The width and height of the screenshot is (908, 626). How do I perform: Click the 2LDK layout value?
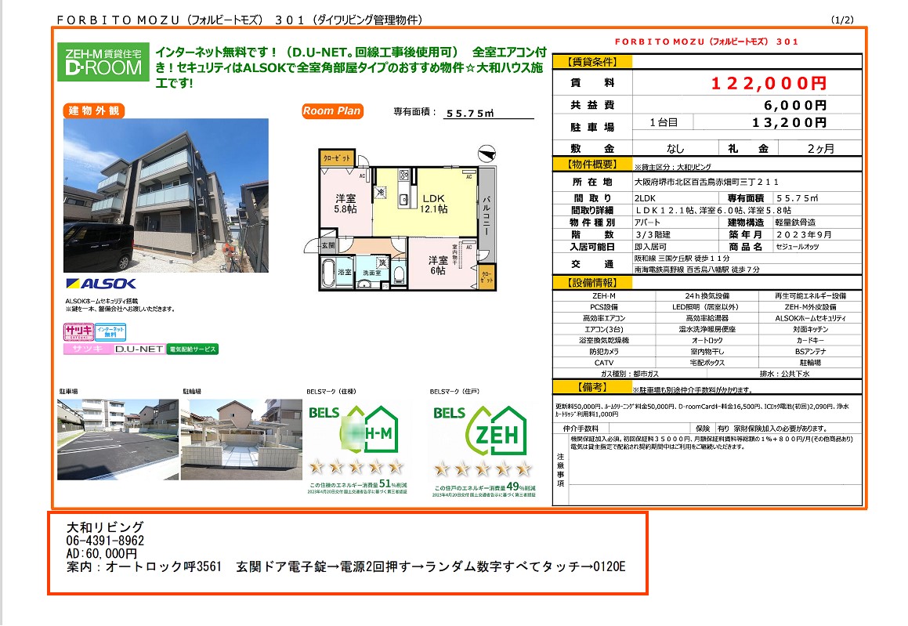click(645, 198)
